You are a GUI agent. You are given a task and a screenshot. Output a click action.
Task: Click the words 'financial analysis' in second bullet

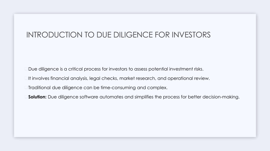(x=69, y=78)
